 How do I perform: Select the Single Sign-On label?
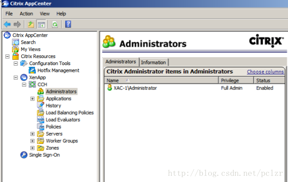(44, 155)
